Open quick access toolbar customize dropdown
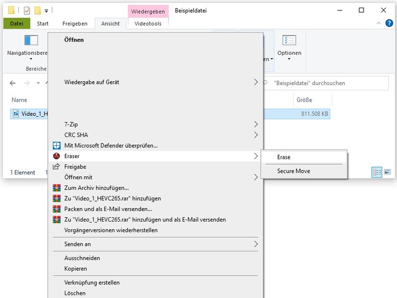The height and width of the screenshot is (298, 397). (x=46, y=11)
